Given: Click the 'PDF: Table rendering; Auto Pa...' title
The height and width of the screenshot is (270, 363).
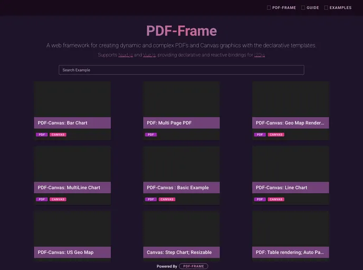Looking at the screenshot, I should [290, 253].
